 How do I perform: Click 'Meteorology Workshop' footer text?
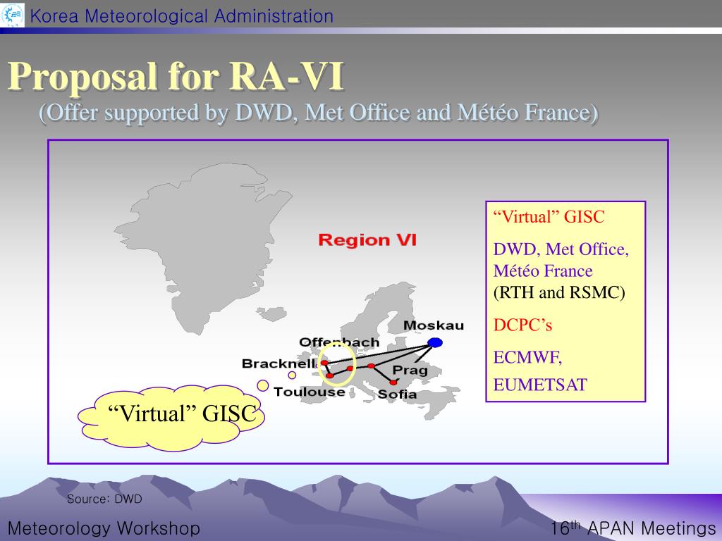coord(104,528)
